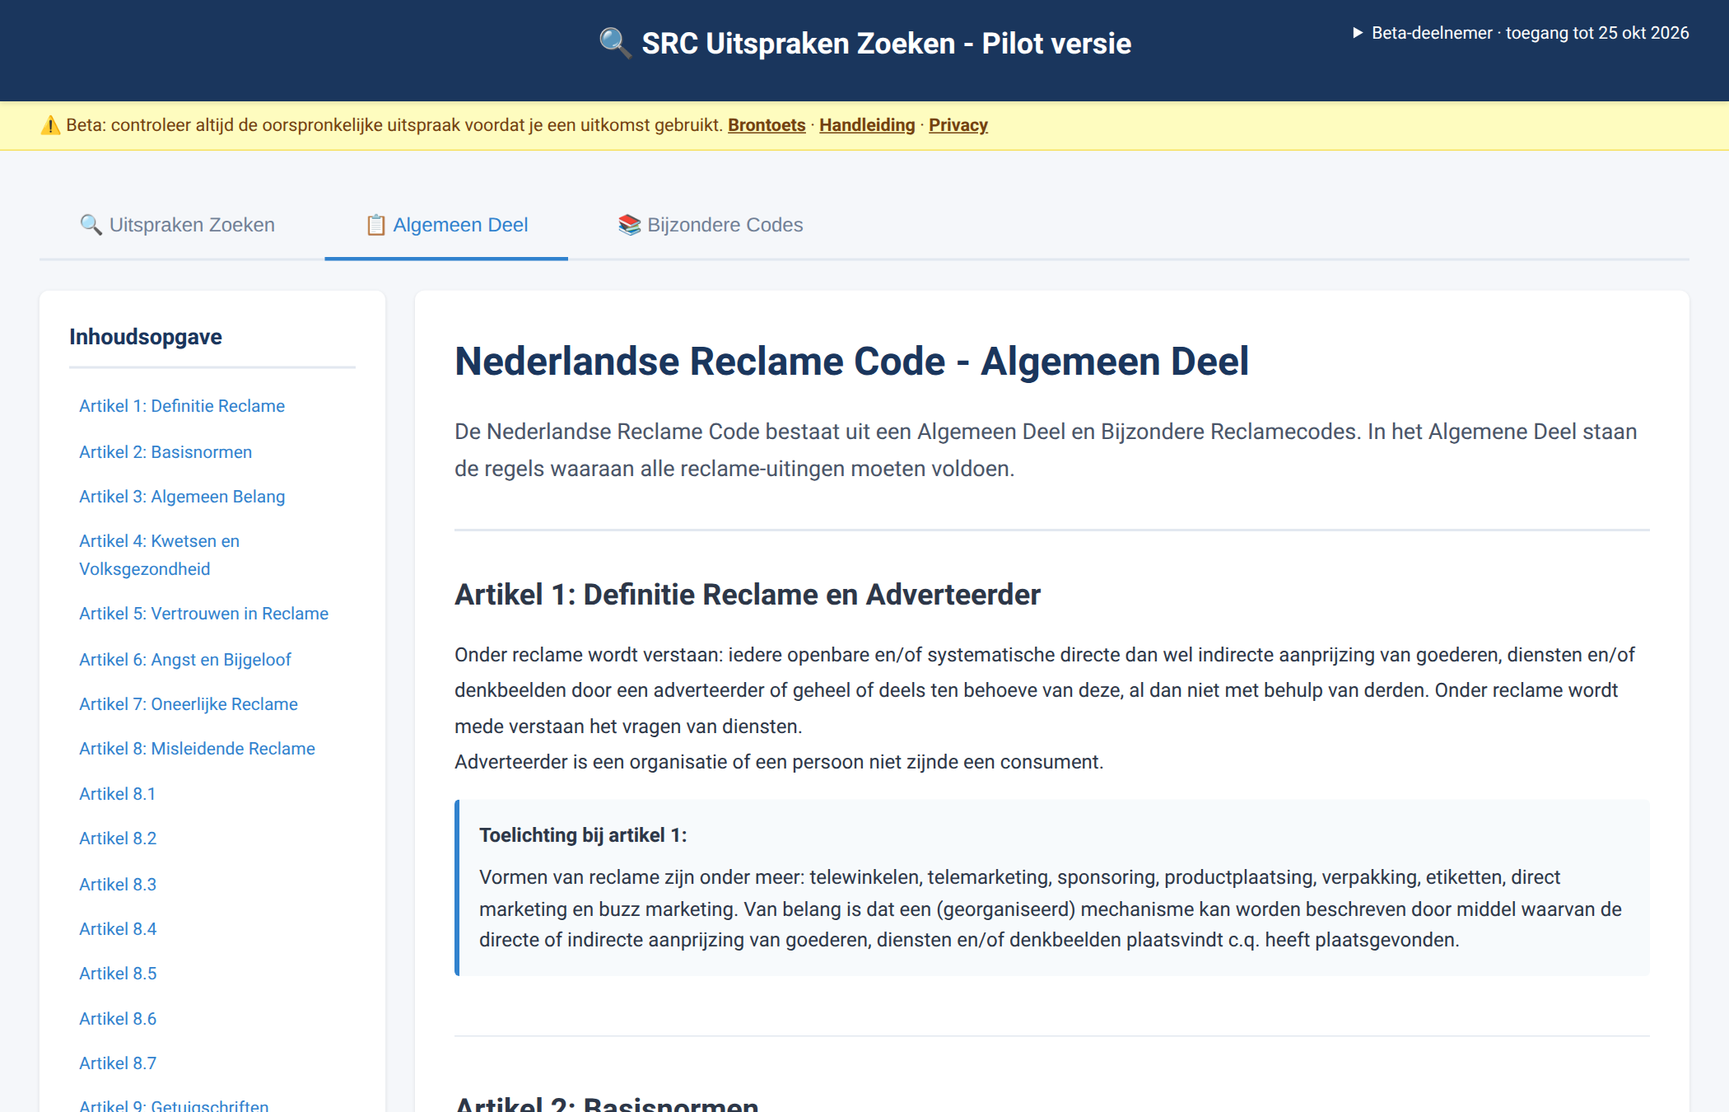Open Artikel 3: Algemeen Belang entry
1729x1112 pixels.
[x=182, y=497]
